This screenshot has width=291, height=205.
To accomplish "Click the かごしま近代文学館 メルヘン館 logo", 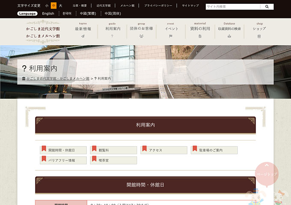I will 43,32.
